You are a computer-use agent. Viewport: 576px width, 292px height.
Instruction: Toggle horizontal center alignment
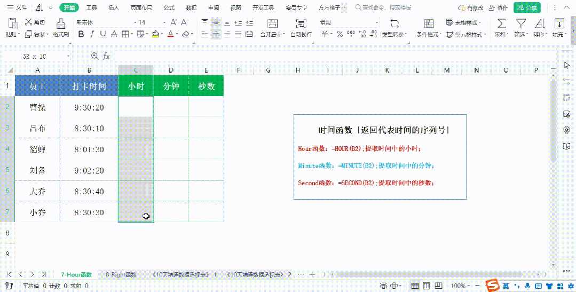[x=216, y=34]
